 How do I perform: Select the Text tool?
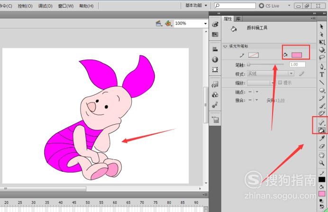click(x=322, y=74)
